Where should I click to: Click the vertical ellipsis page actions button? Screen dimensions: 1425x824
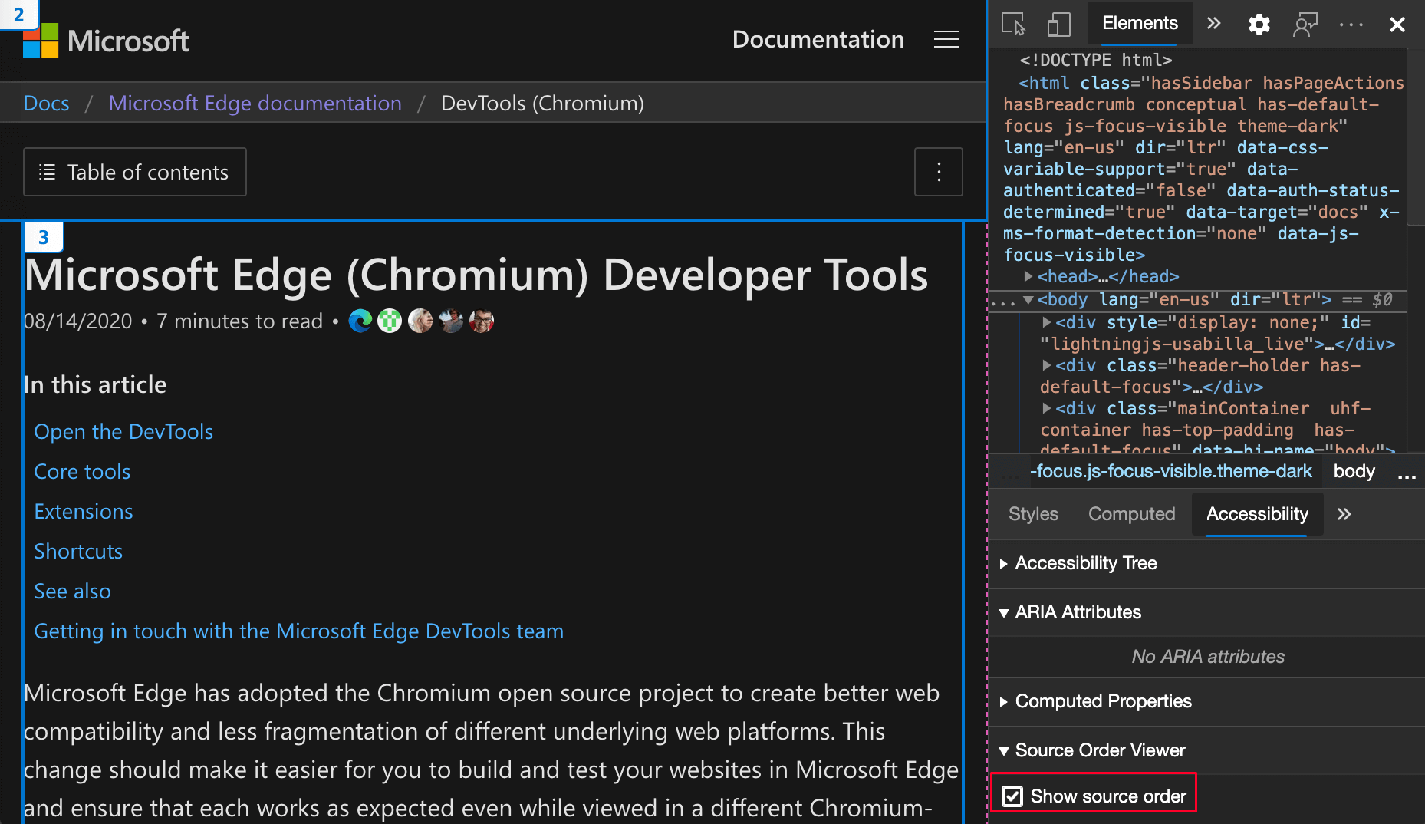(939, 172)
